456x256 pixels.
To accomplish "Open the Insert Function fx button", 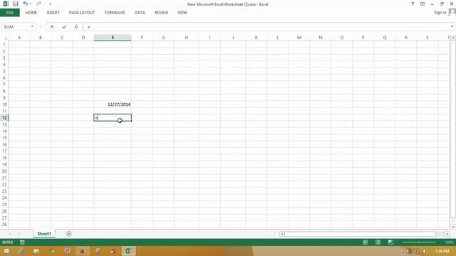I will (76, 27).
